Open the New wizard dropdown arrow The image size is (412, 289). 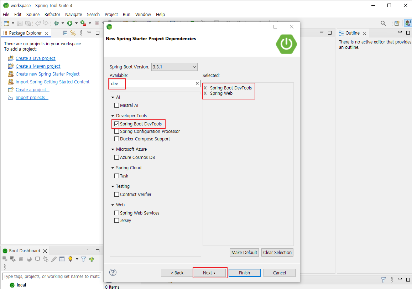[12, 24]
